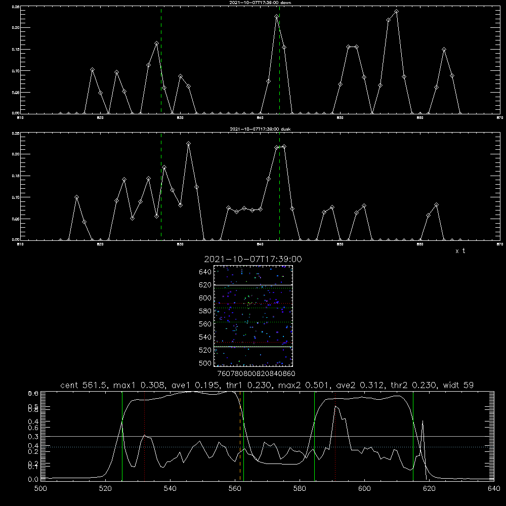Image resolution: width=506 pixels, height=506 pixels.
Task: Click bottom profile plot x-axis label "540"
Action: (x=170, y=488)
